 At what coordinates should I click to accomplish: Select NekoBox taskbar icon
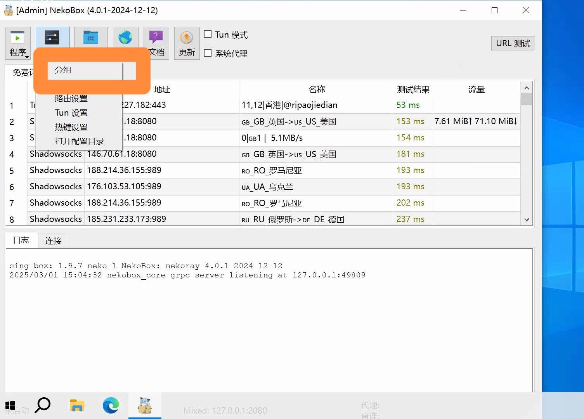coord(145,406)
